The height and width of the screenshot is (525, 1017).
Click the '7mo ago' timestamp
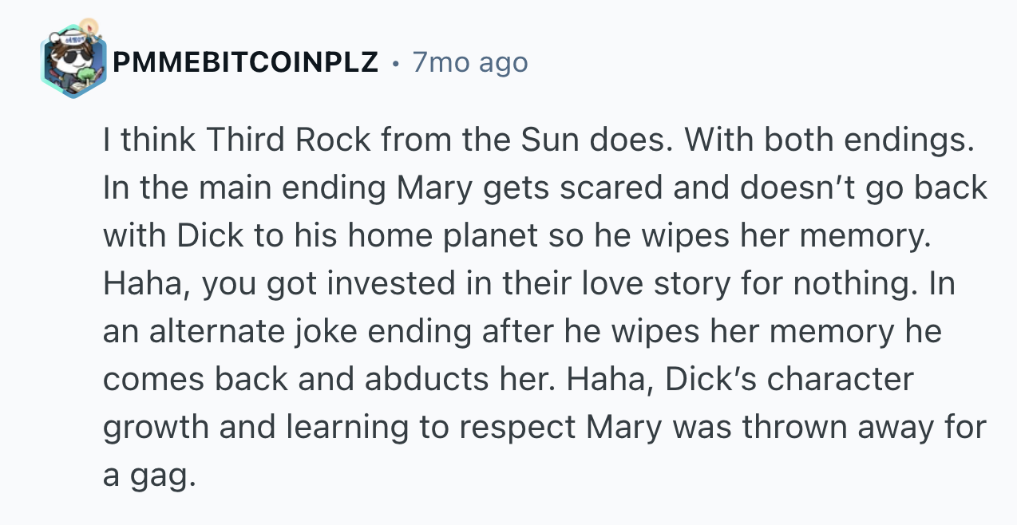click(469, 62)
